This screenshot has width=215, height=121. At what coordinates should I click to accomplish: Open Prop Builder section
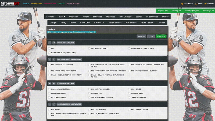(50, 4)
